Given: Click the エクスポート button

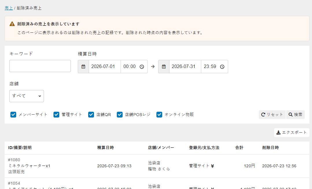Looking at the screenshot, I should pos(291,133).
